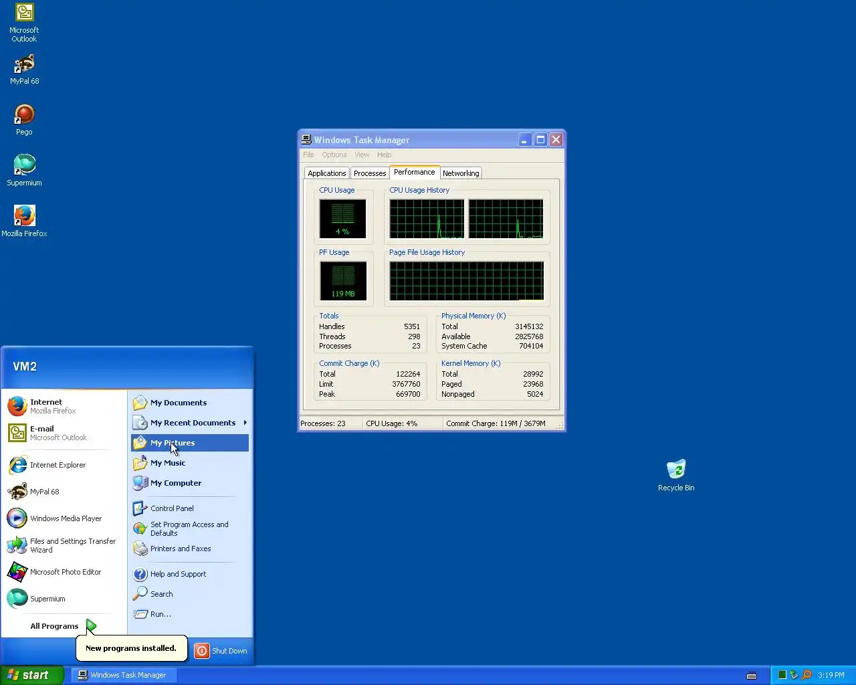The image size is (856, 685).
Task: Click the Task Manager CPU tray icon
Action: click(x=782, y=675)
